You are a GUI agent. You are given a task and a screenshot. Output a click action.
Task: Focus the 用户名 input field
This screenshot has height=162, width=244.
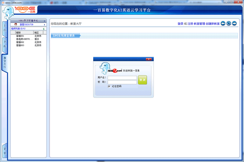click(122, 78)
